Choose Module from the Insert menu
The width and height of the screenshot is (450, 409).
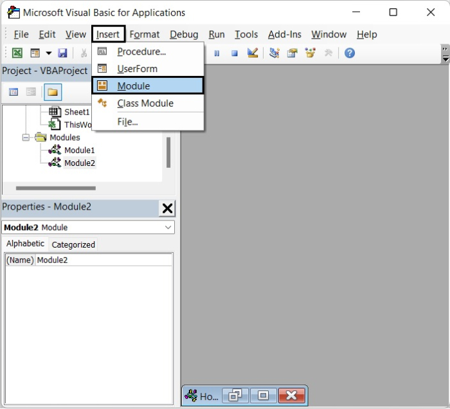click(148, 86)
